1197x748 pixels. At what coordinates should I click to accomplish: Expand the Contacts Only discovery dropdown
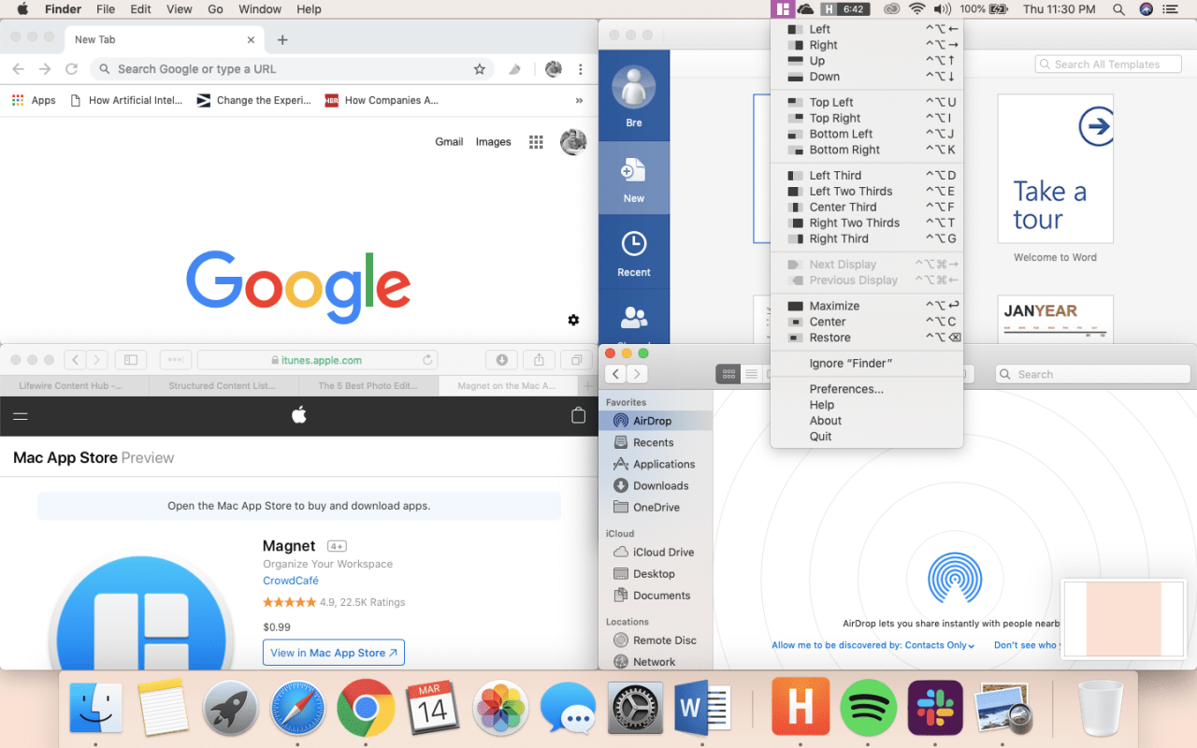pos(873,645)
